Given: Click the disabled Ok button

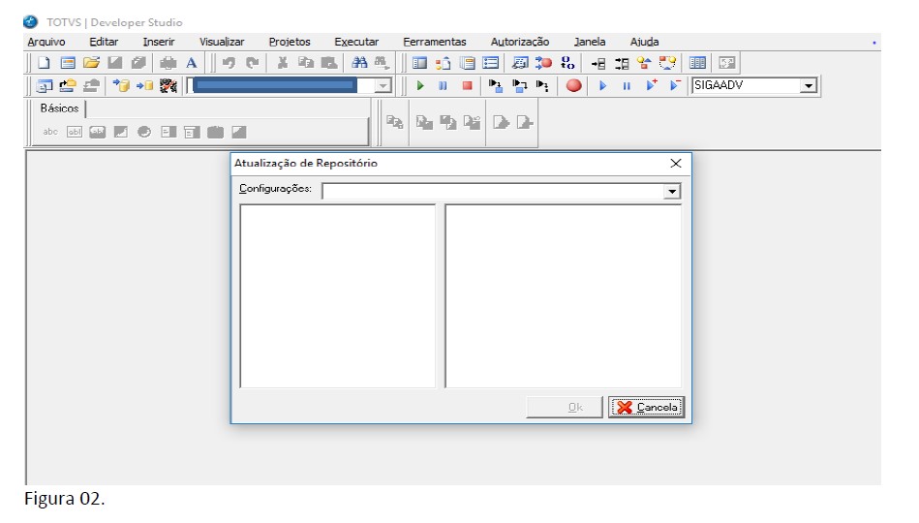Looking at the screenshot, I should (565, 407).
